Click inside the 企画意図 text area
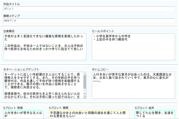The width and height of the screenshot is (179, 119). coord(45,46)
